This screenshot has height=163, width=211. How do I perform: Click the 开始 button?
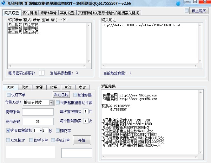tap(82, 140)
